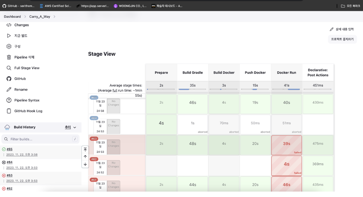Click the Docker Run average time bar
363x197 pixels.
coord(286,89)
